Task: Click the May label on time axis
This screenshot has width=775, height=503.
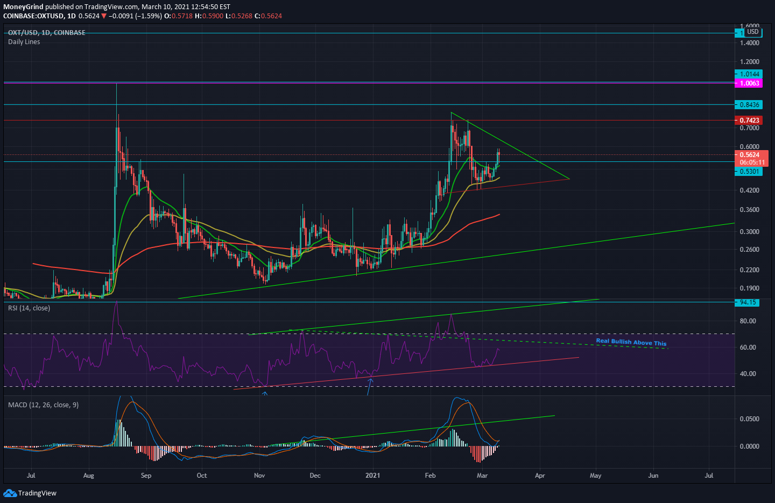Action: click(x=595, y=476)
